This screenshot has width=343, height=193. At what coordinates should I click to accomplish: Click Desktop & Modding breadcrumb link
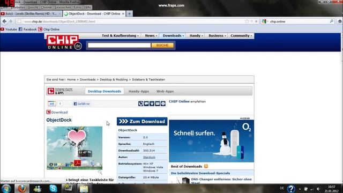pyautogui.click(x=114, y=80)
